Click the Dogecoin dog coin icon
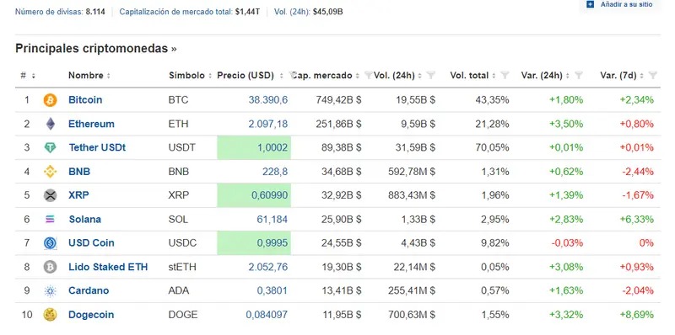 tap(50, 315)
